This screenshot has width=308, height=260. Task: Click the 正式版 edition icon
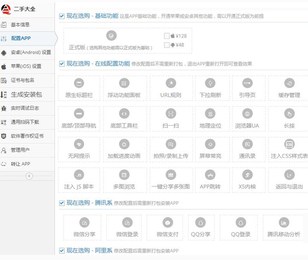[111, 35]
